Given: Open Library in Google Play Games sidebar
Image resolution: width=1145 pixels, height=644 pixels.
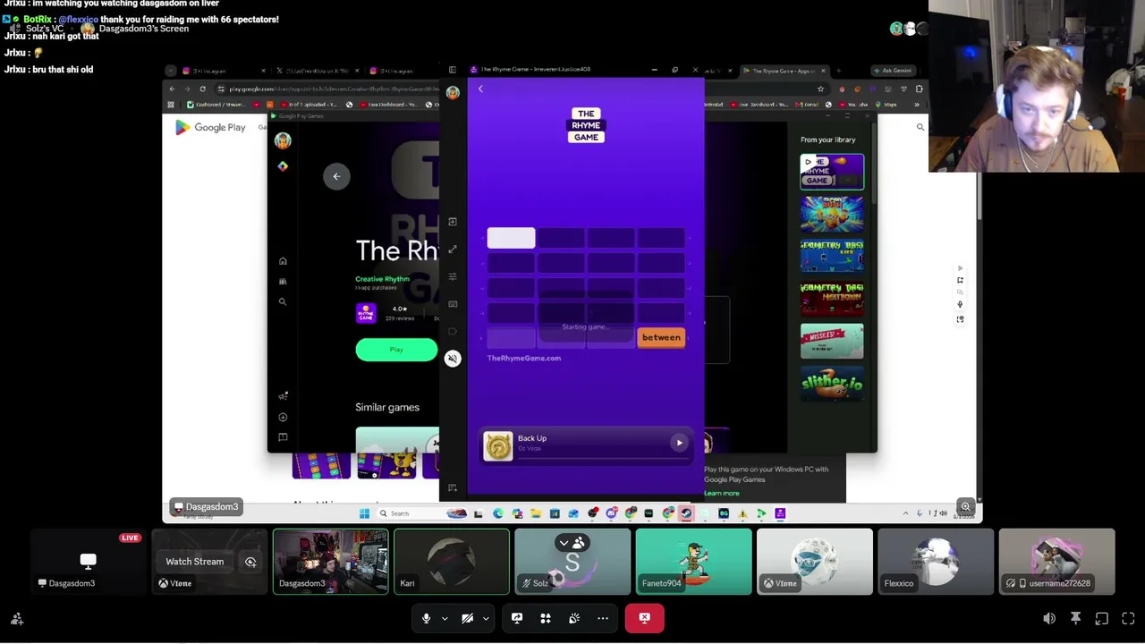Looking at the screenshot, I should point(283,281).
